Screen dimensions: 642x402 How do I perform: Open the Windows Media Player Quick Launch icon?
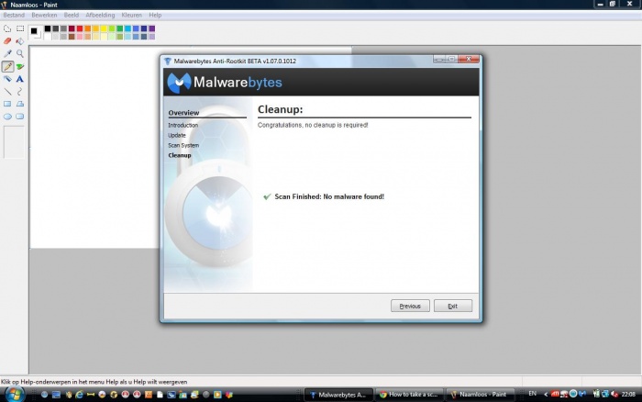click(x=217, y=395)
